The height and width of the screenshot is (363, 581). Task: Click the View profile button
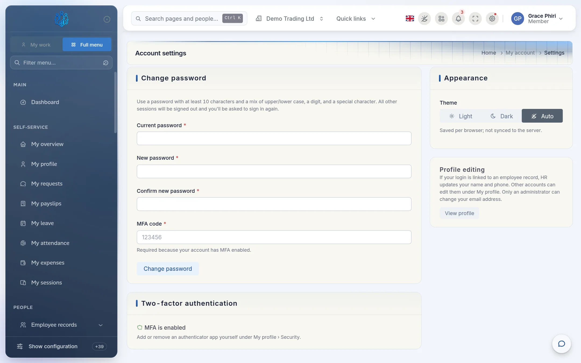459,213
